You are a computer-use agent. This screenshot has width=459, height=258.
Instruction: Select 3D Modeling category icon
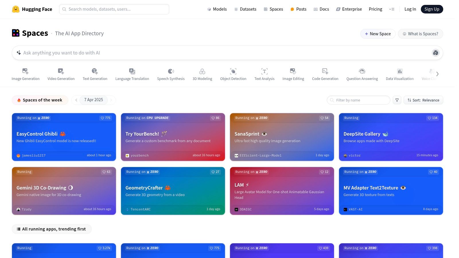point(202,71)
